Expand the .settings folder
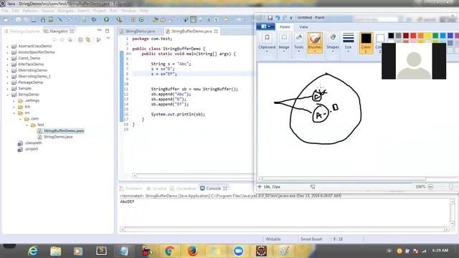Screen dimensions: 459x258 pyautogui.click(x=14, y=101)
